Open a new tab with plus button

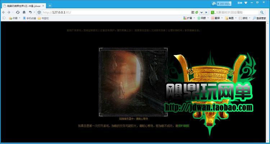point(50,5)
